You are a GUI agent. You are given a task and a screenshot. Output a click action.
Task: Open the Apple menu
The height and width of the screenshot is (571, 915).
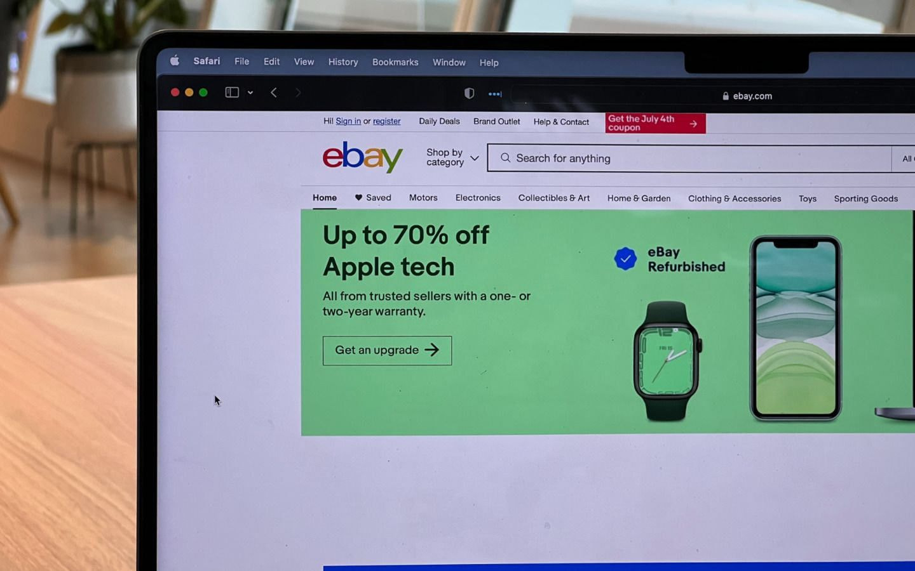point(175,61)
